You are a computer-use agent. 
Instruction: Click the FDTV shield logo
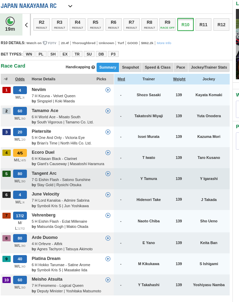pyautogui.click(x=45, y=43)
